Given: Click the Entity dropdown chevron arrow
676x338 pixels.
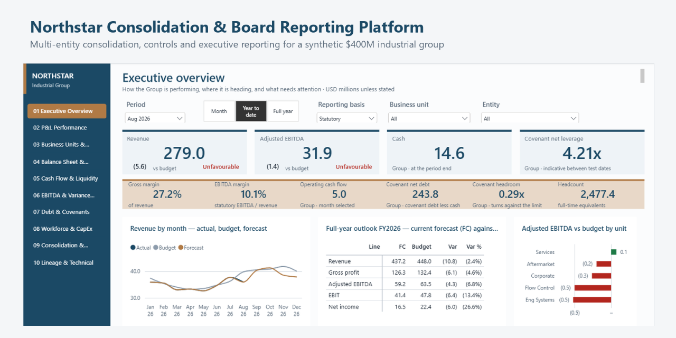Looking at the screenshot, I should tap(574, 118).
